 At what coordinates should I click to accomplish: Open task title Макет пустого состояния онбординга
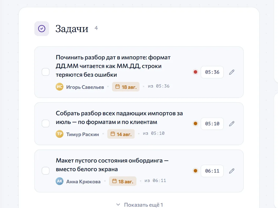pyautogui.click(x=112, y=165)
